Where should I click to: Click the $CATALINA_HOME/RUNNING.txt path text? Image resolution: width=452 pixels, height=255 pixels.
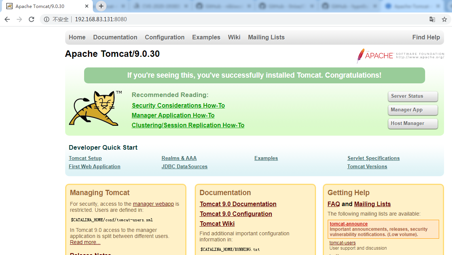pos(230,250)
